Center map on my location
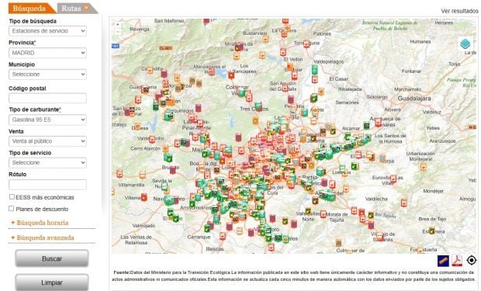The image size is (481, 291). [x=472, y=260]
